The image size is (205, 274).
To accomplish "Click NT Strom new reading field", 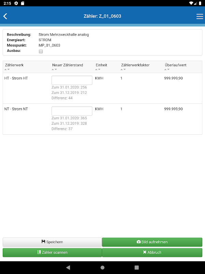I will tap(72, 111).
